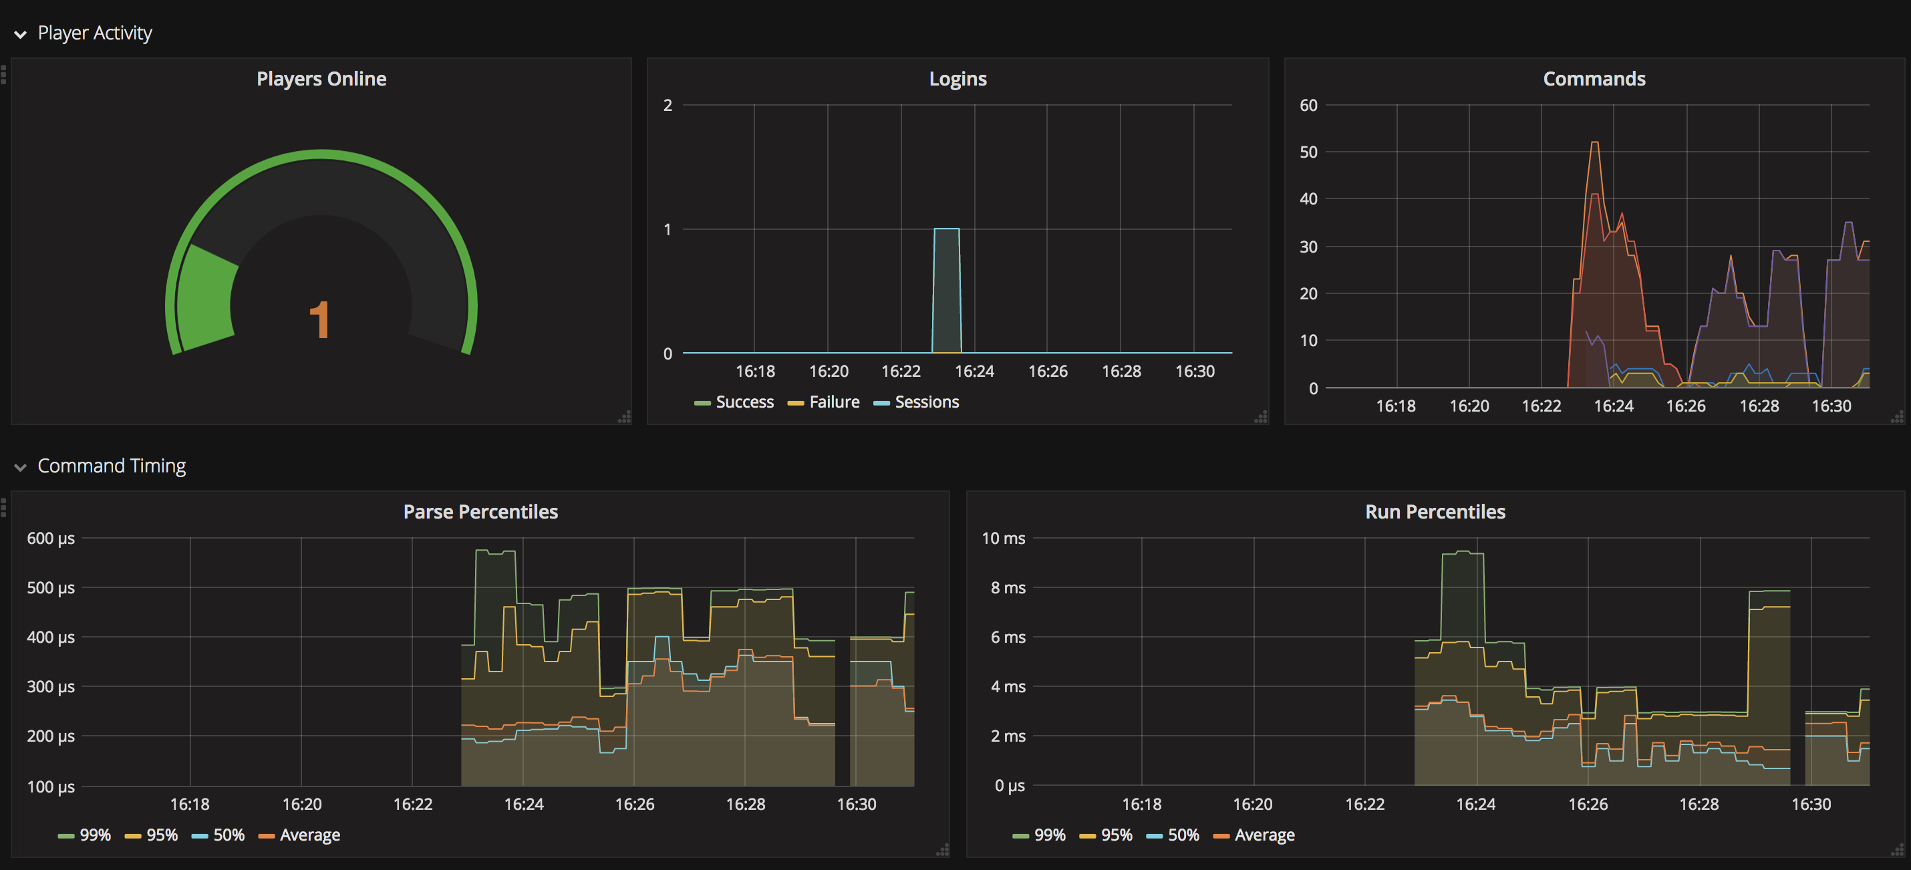The image size is (1911, 870).
Task: Toggle 99% series in Run Percentiles legend
Action: point(1050,835)
